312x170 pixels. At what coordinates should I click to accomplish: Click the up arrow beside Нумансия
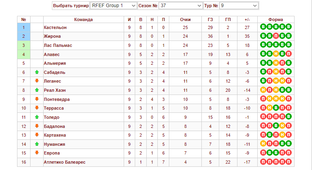pos(37,144)
